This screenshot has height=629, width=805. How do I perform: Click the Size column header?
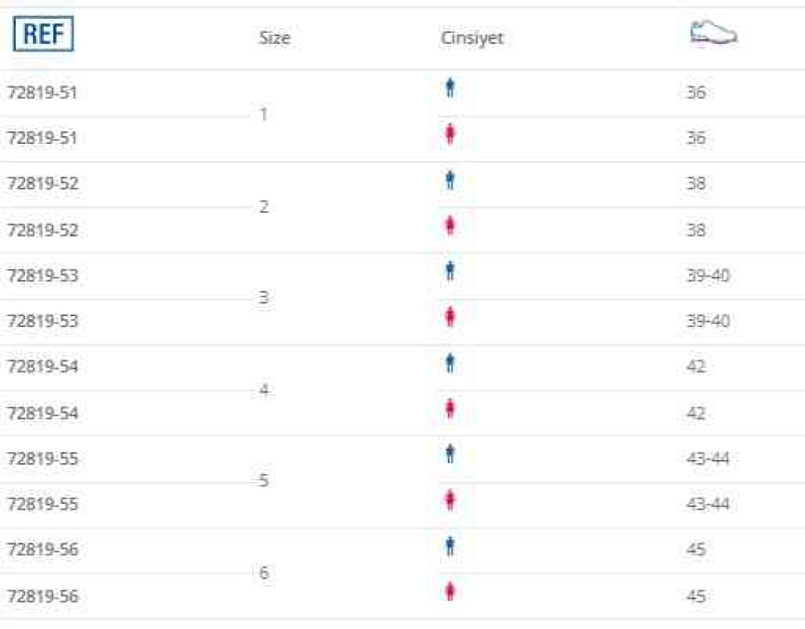point(274,38)
